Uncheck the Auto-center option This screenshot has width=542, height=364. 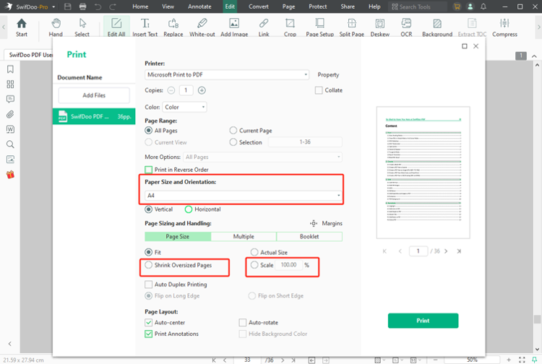pos(149,322)
